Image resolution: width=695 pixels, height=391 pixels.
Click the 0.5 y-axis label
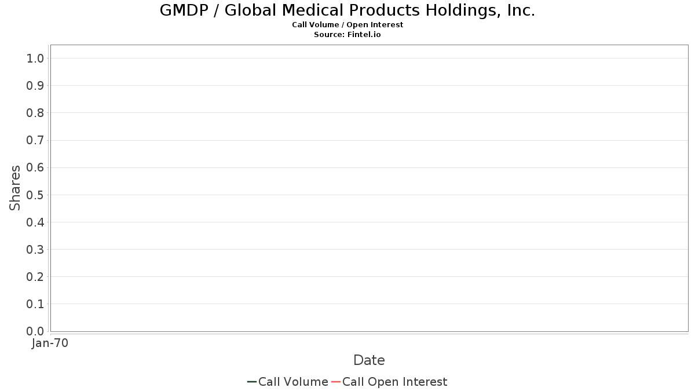[x=35, y=195]
